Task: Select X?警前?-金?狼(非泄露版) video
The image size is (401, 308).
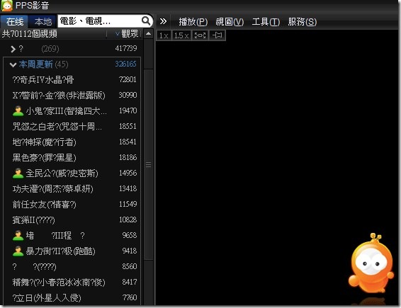Action: click(59, 96)
